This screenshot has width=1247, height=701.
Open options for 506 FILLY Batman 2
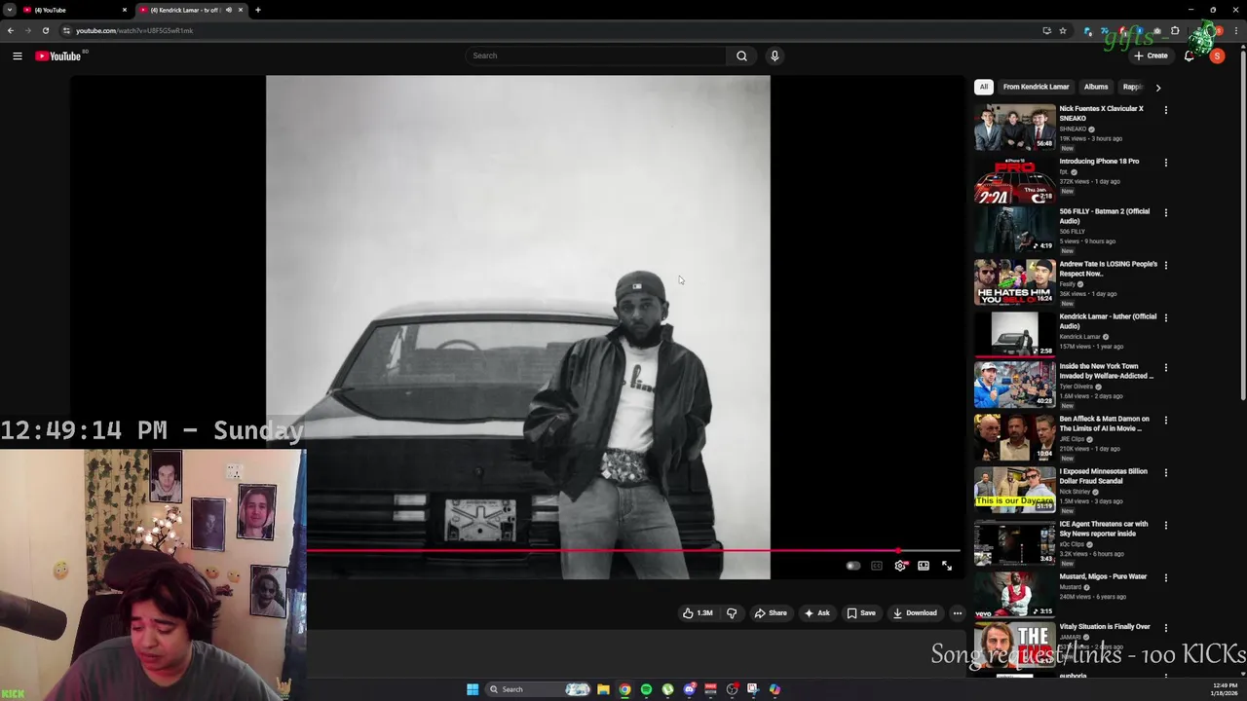pos(1166,212)
